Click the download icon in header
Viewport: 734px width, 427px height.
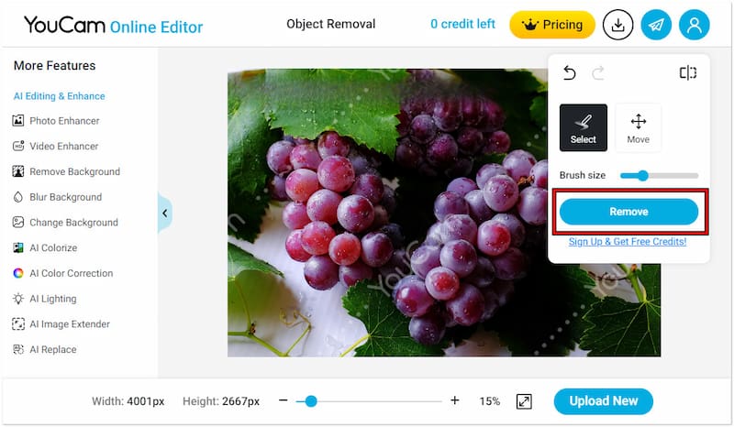[618, 26]
